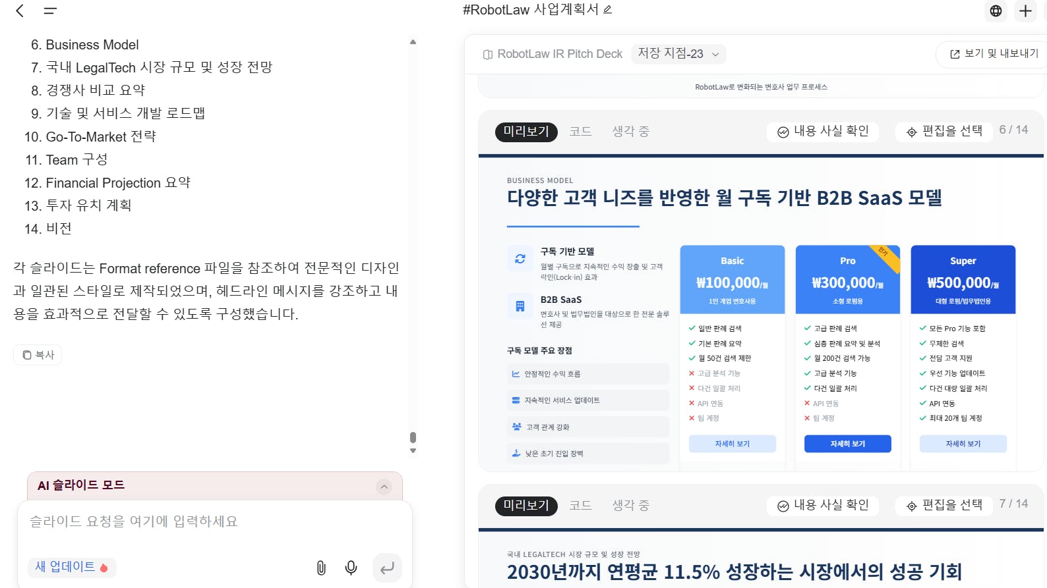Viewport: 1047px width, 588px height.
Task: Click the chat scrollbar down arrow
Action: tap(413, 451)
